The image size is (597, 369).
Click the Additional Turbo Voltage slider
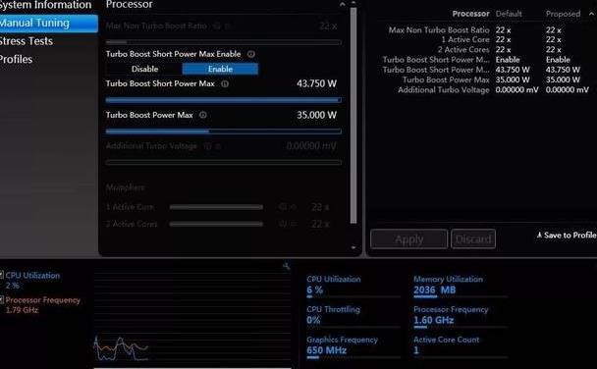(x=224, y=162)
